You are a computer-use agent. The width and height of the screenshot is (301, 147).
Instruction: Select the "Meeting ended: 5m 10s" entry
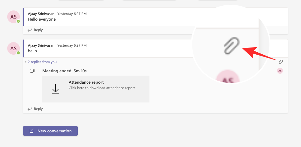(x=65, y=71)
